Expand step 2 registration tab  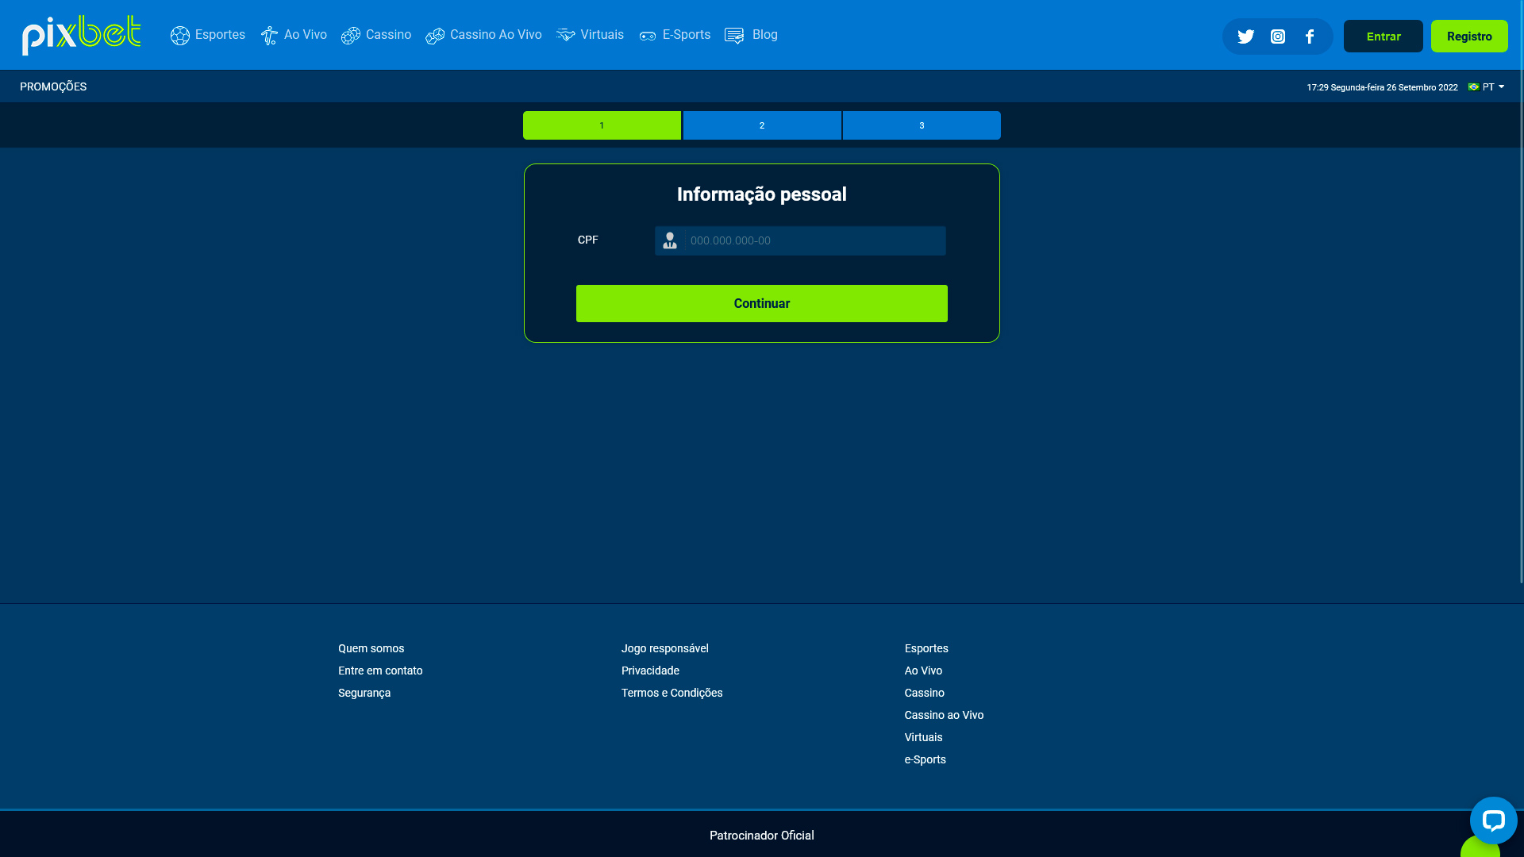coord(761,125)
